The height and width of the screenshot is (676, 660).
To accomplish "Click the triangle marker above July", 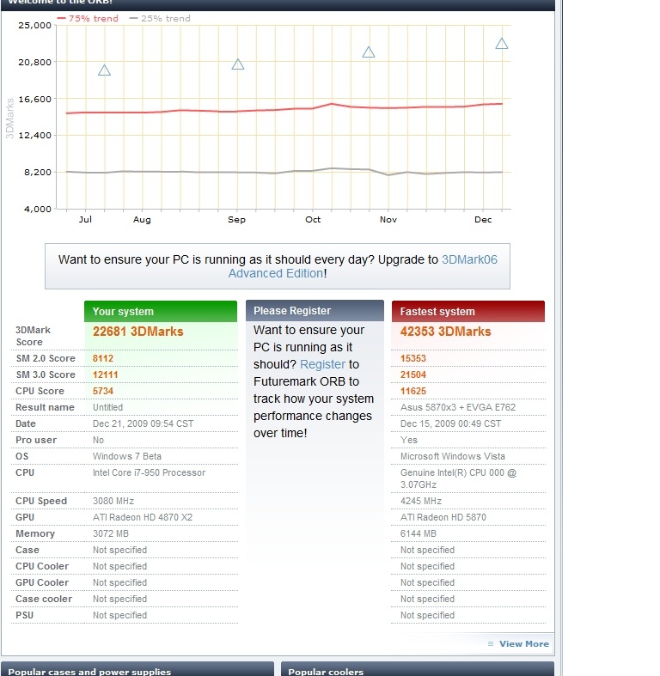I will [x=104, y=70].
